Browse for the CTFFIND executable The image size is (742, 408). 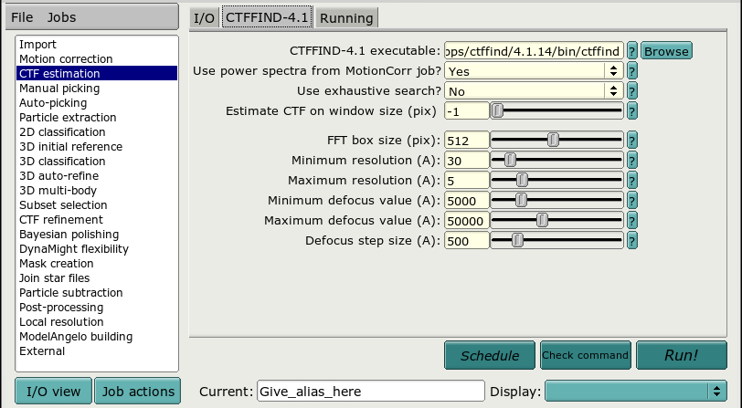point(666,50)
